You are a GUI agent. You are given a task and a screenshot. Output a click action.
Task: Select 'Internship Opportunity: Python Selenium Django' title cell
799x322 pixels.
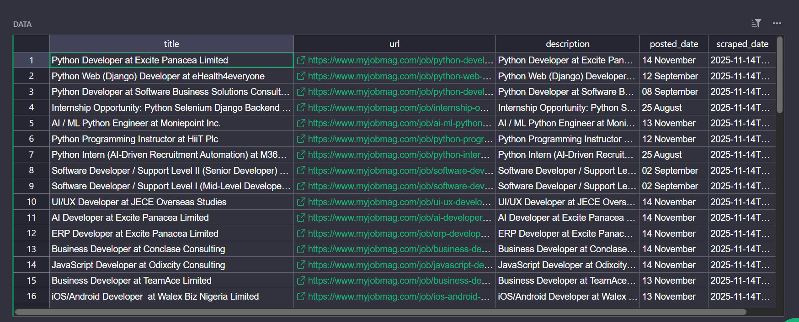click(171, 108)
